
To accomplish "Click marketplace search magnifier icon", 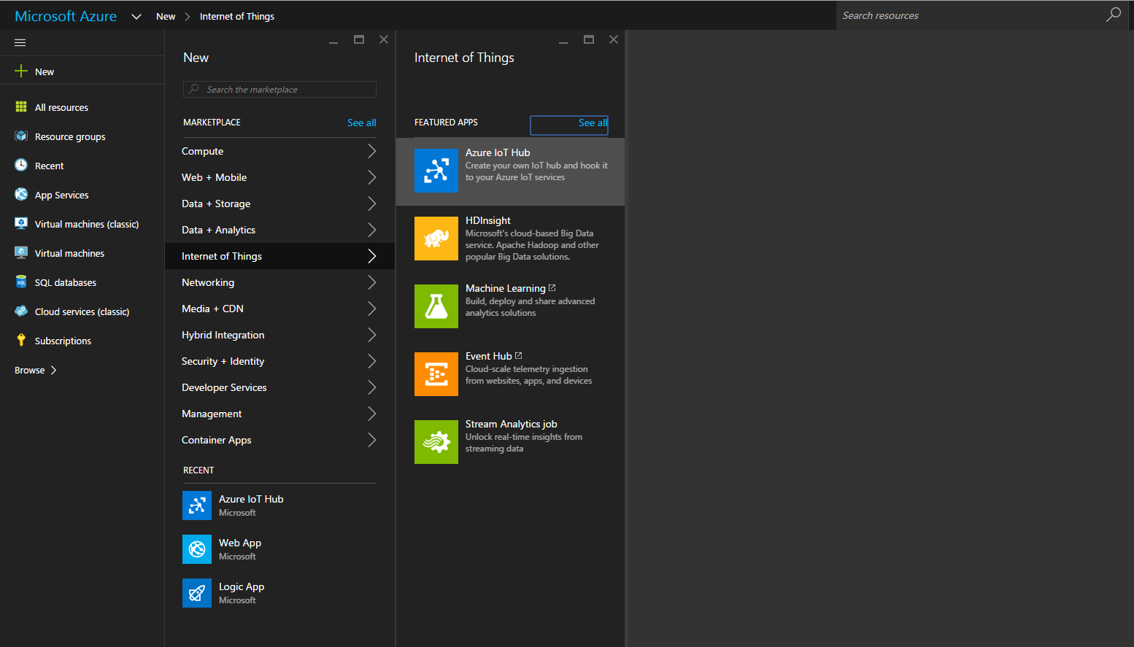I will [x=193, y=89].
